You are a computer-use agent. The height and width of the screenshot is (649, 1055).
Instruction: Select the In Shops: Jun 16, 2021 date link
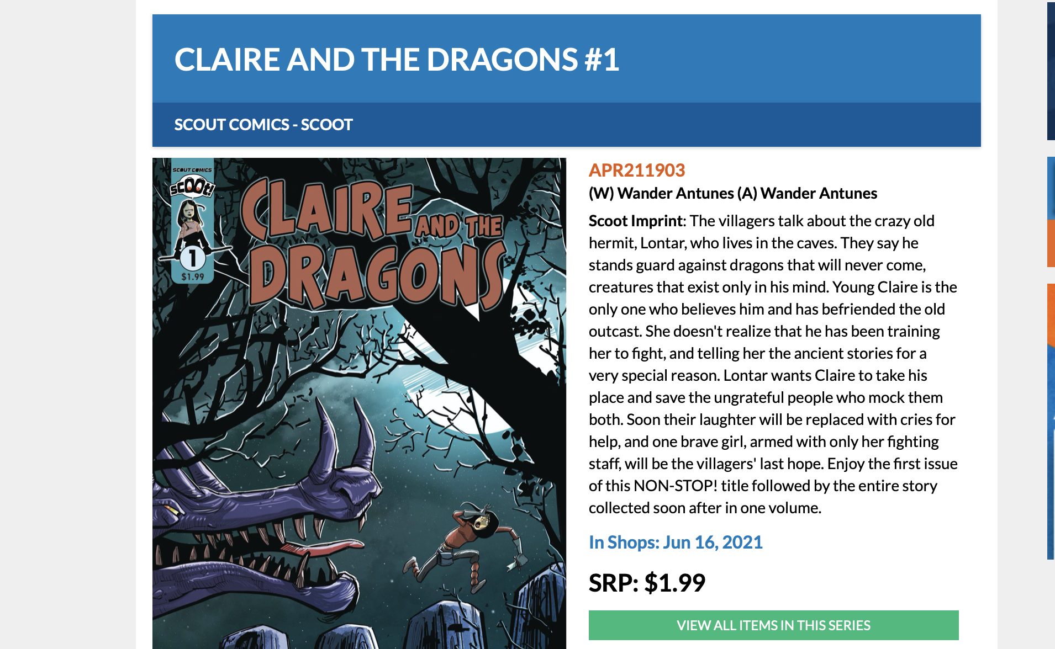(675, 542)
